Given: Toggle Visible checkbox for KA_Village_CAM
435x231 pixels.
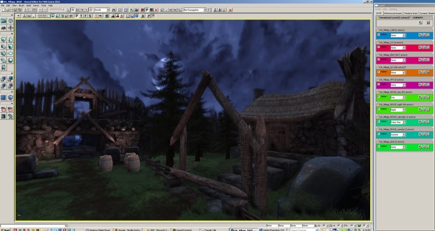Looking at the screenshot, I should (x=378, y=35).
